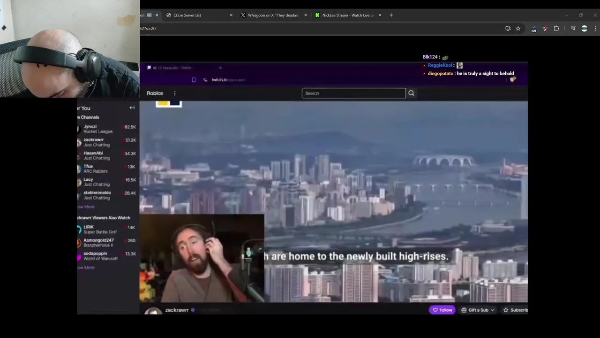
Task: Expand Show More under Viewers Also Watch
Action: (x=86, y=267)
